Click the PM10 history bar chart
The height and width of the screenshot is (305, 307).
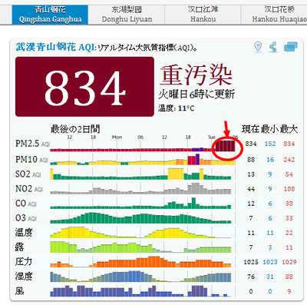[143, 159]
